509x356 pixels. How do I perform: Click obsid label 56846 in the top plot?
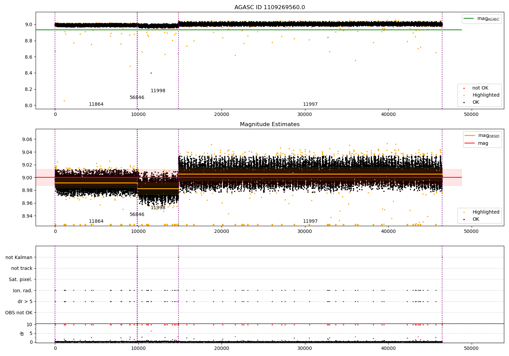pyautogui.click(x=137, y=98)
